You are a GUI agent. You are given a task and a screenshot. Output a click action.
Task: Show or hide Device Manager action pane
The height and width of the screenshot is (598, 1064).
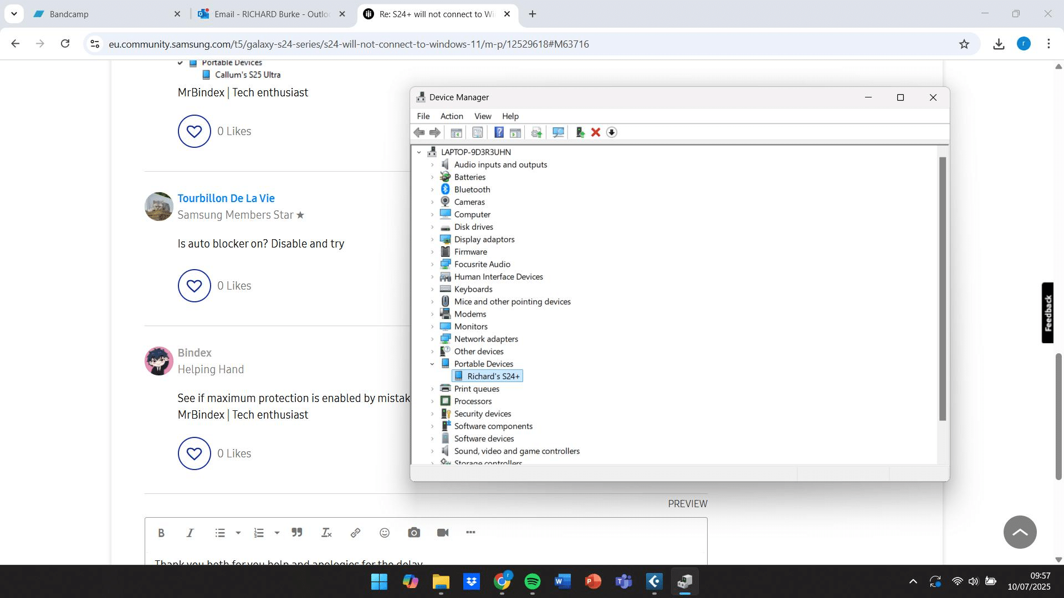pyautogui.click(x=515, y=132)
